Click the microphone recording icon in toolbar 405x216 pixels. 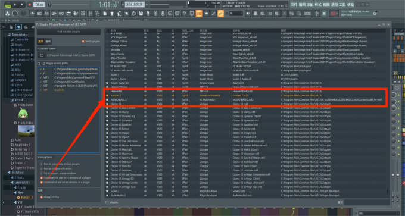click(x=163, y=14)
